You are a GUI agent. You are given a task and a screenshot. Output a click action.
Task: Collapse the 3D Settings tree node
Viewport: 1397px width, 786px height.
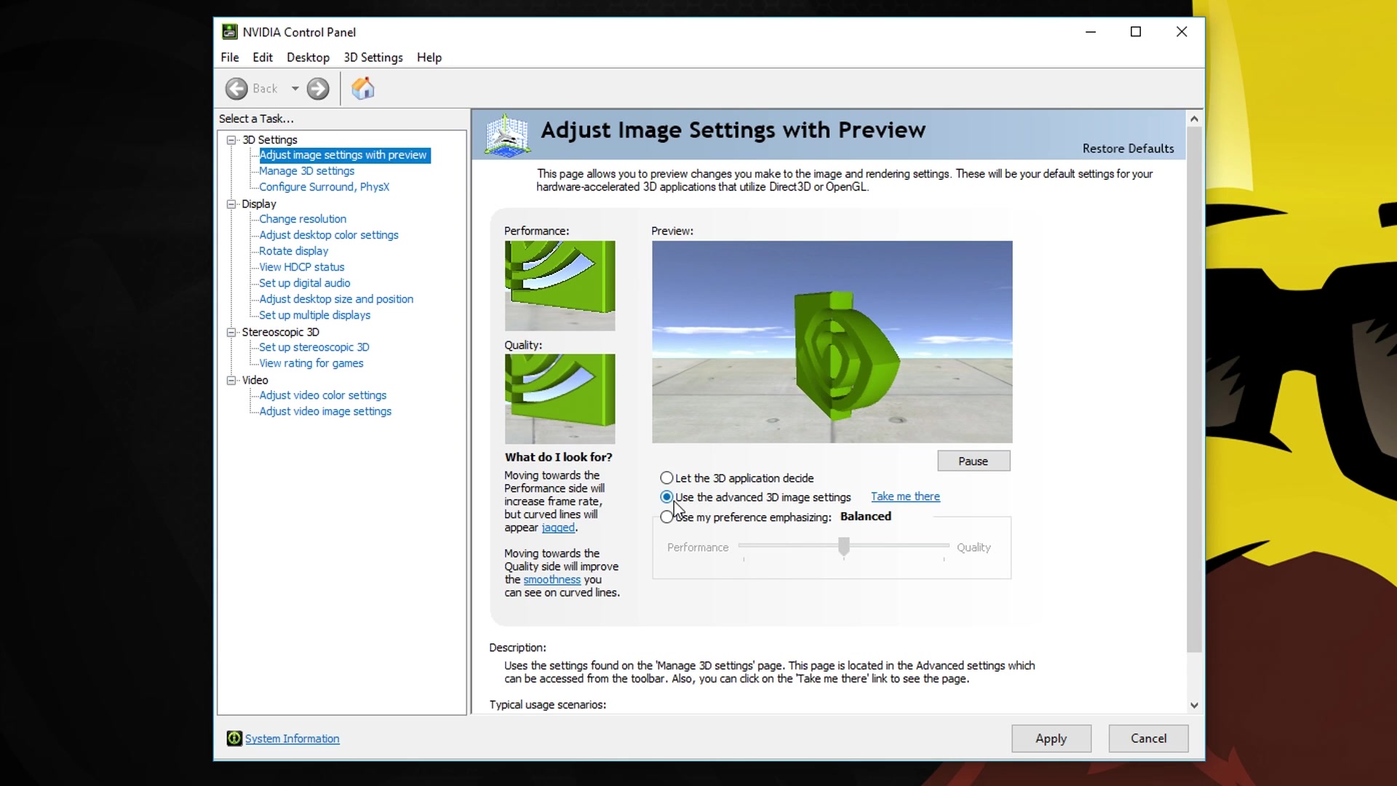231,140
